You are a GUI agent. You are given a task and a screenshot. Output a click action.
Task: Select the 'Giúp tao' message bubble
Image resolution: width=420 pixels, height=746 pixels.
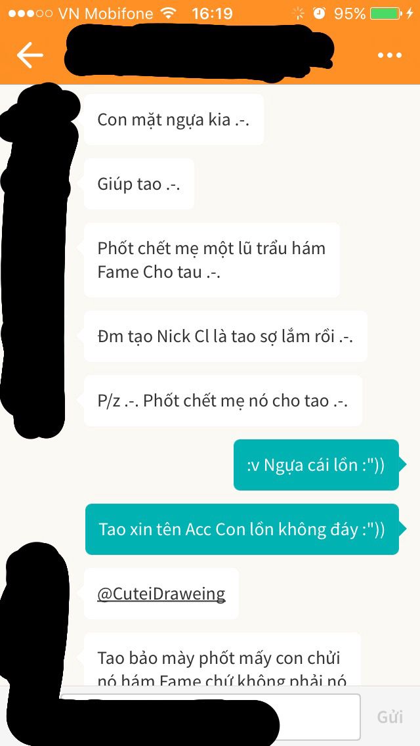(x=139, y=184)
